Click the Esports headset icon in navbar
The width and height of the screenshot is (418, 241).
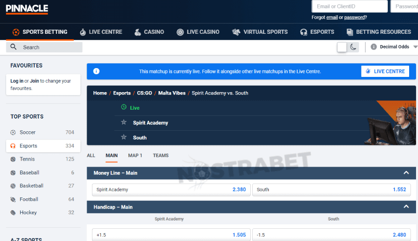(x=303, y=32)
